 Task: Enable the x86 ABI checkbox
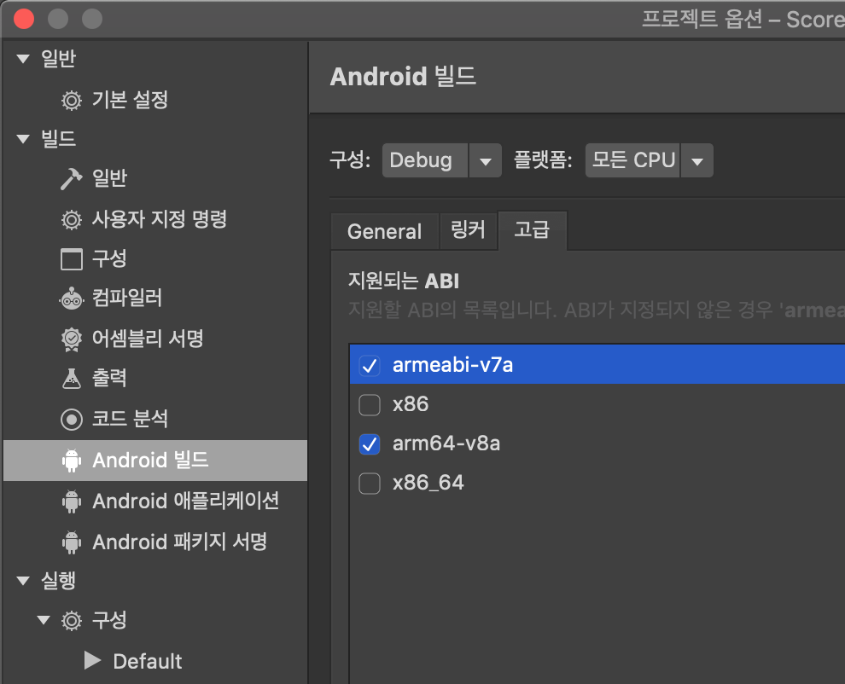pyautogui.click(x=370, y=404)
